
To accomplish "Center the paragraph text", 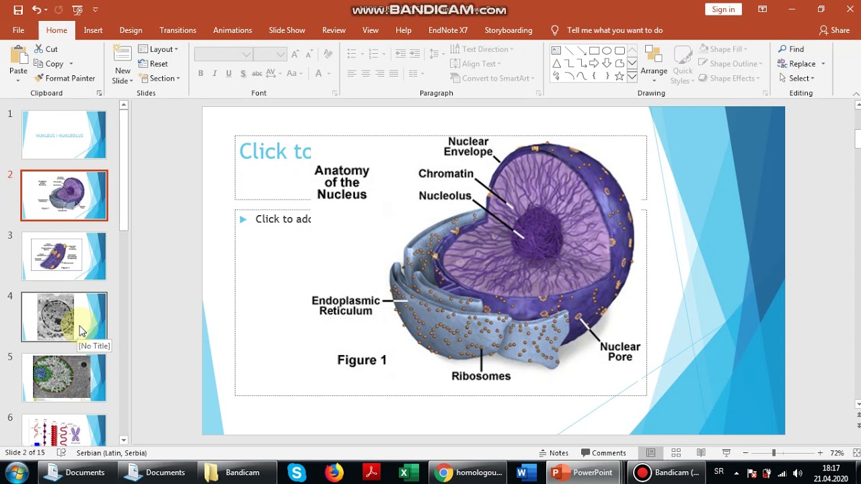I will coord(366,73).
